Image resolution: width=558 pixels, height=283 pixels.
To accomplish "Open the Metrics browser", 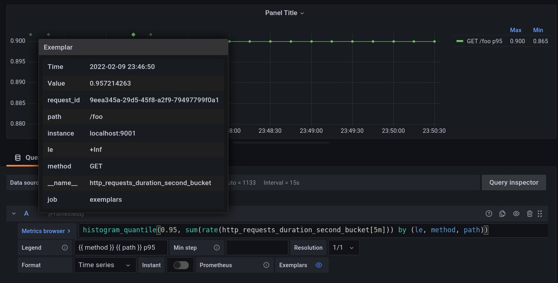I will (x=46, y=231).
